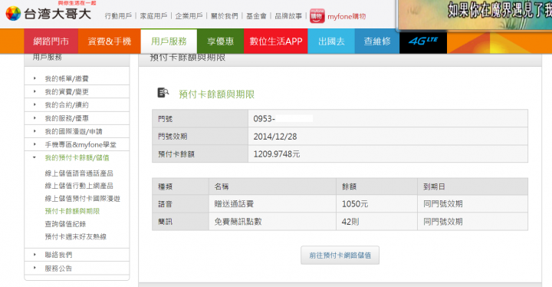The width and height of the screenshot is (552, 287).
Task: Open the 品牌故事 top link
Action: [288, 16]
